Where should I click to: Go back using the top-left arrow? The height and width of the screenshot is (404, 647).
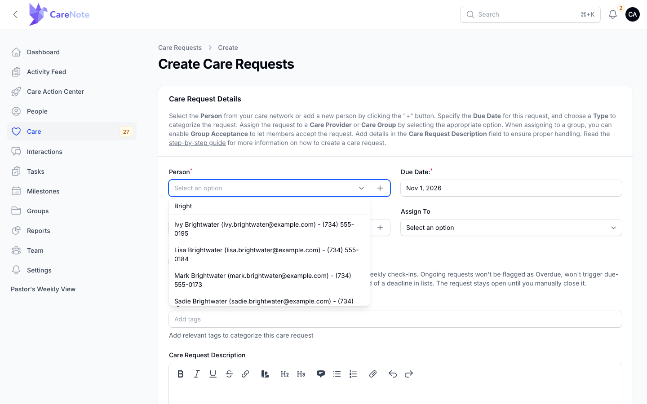(x=16, y=14)
